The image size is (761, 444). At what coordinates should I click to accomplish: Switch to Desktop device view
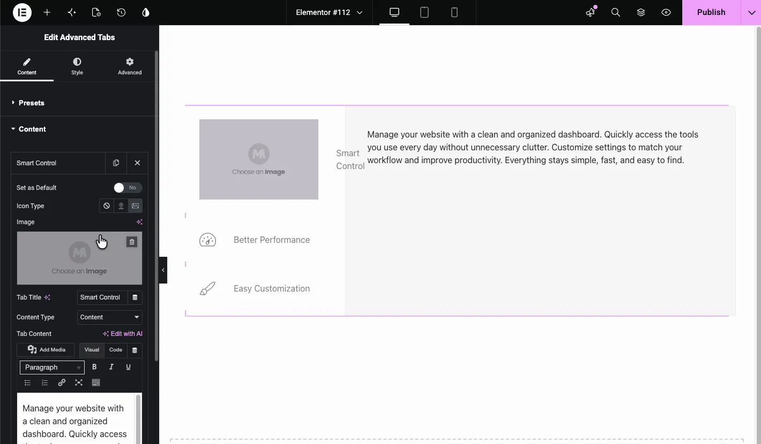click(x=394, y=12)
